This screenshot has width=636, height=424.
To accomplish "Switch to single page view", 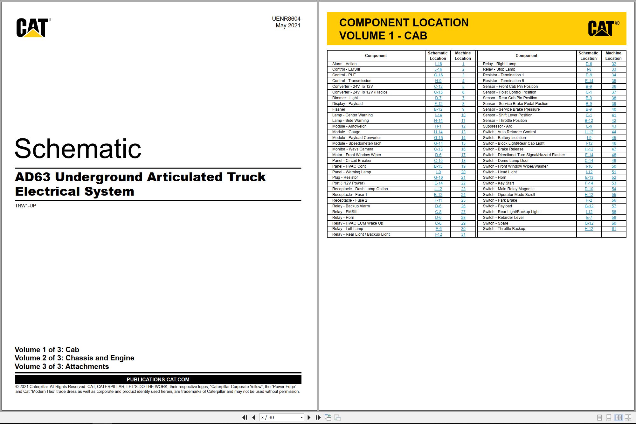I will coord(599,417).
